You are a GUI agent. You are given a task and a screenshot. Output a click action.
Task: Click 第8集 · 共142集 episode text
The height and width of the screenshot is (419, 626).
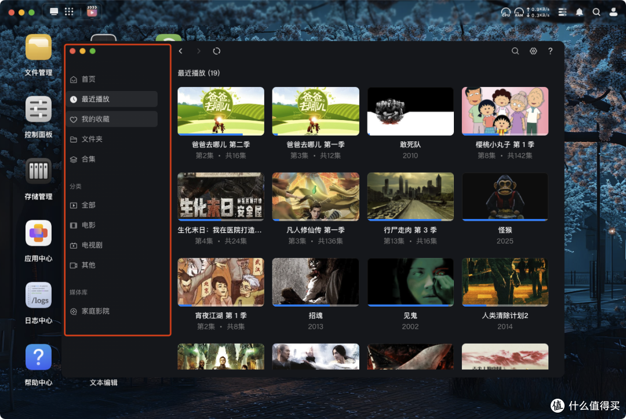tap(505, 156)
